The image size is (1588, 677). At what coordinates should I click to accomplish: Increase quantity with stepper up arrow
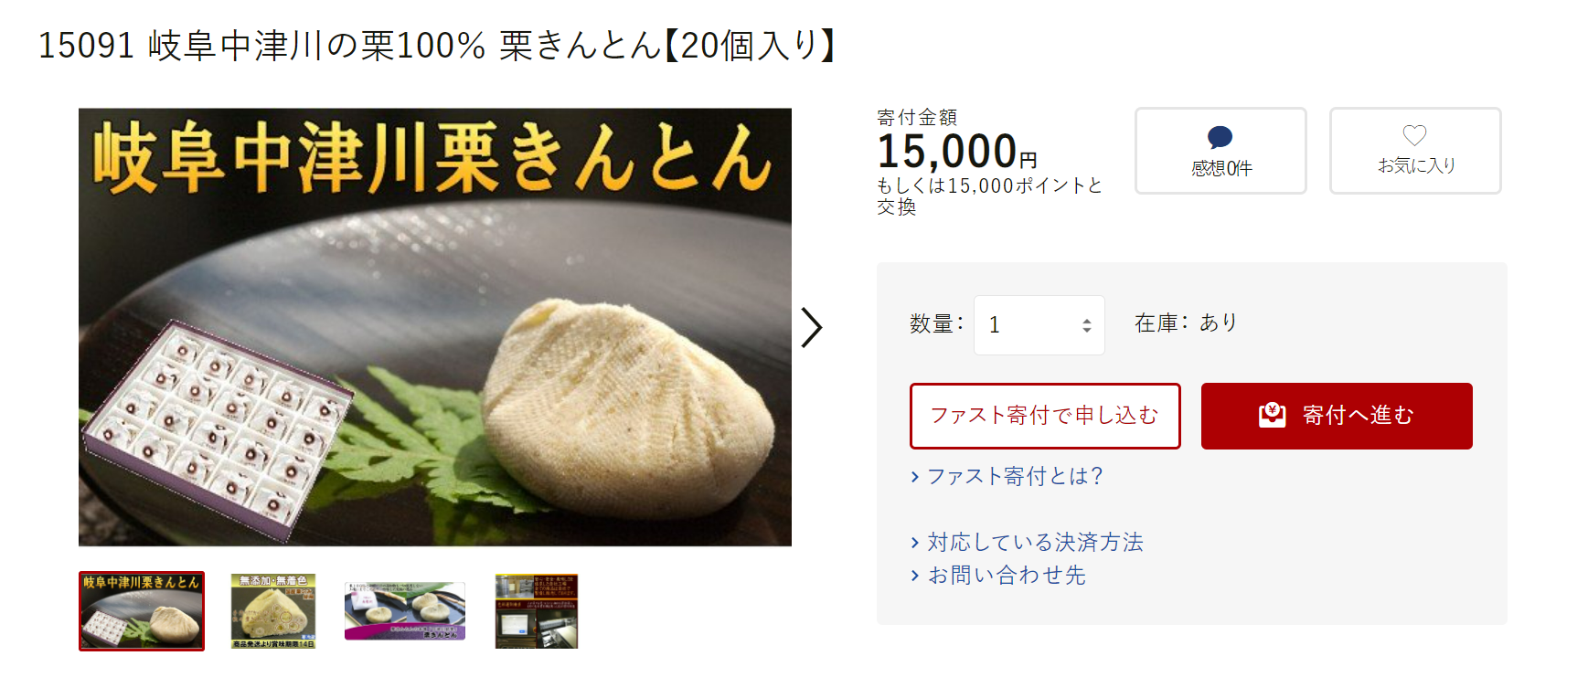point(1086,321)
